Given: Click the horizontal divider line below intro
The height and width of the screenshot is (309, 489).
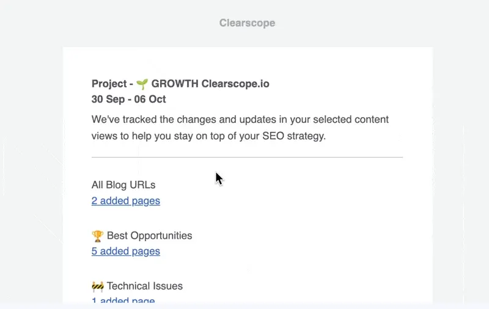Looking at the screenshot, I should (x=247, y=158).
